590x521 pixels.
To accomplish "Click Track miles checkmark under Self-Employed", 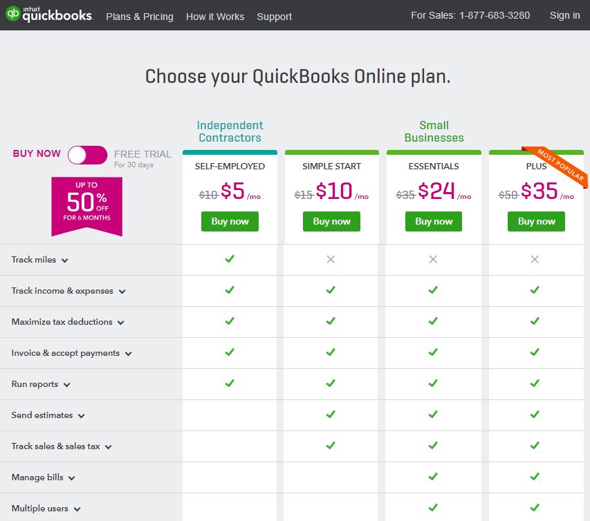I will tap(230, 259).
